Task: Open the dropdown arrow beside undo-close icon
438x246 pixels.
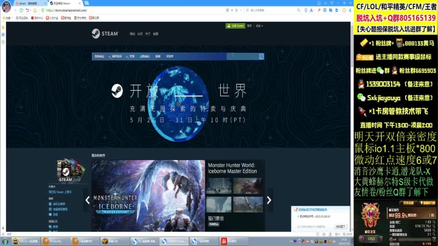Action: 30,10
